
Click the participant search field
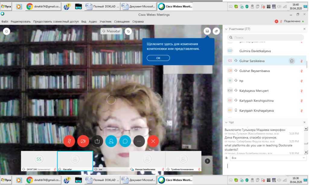coord(266,37)
